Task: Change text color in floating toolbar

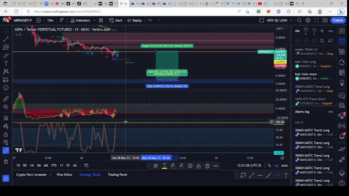Action: click(x=164, y=166)
